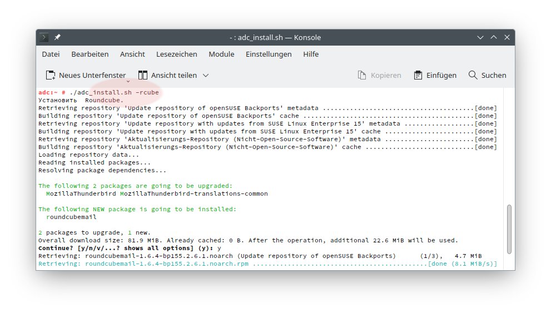
Task: Click the Einfügen paste icon
Action: tap(418, 75)
